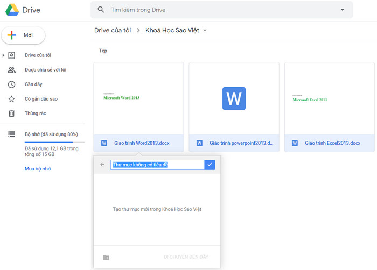Open 'Được chia sẻ với tôi'
The image size is (377, 270).
(45, 70)
